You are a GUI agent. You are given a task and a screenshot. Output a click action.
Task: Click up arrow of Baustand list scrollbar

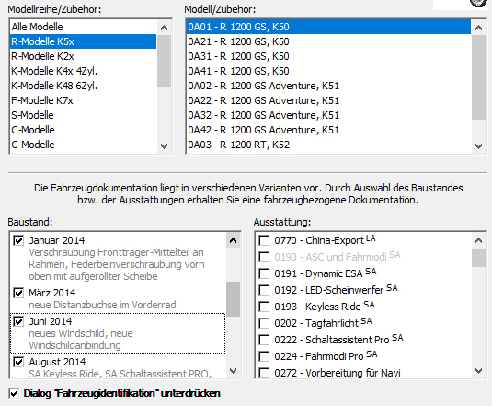coord(233,240)
